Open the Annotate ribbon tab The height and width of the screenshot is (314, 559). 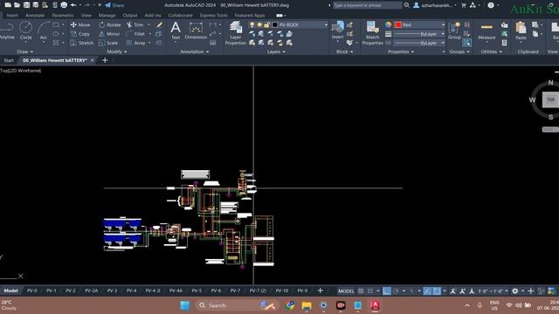[35, 16]
